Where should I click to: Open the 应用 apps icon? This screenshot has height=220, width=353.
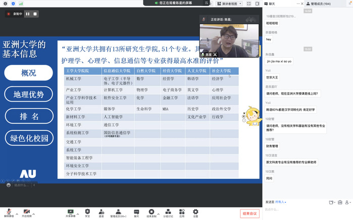[x=182, y=212]
